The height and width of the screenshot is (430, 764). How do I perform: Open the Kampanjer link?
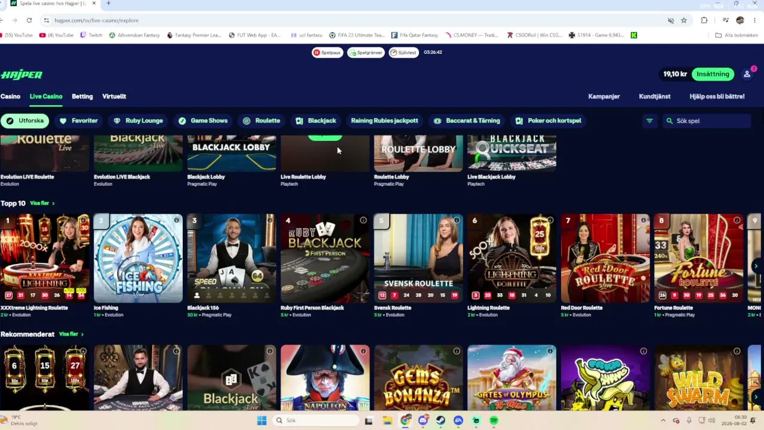coord(604,96)
